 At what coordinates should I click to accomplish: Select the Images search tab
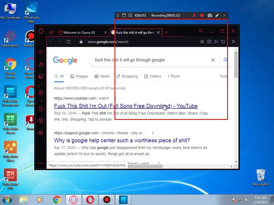click(x=79, y=76)
